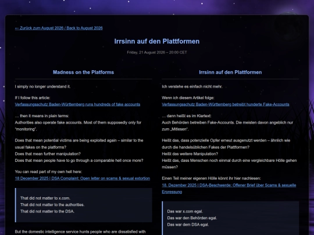
Task: Click 'You can read part of my own hell here:'
Action: click(48, 172)
